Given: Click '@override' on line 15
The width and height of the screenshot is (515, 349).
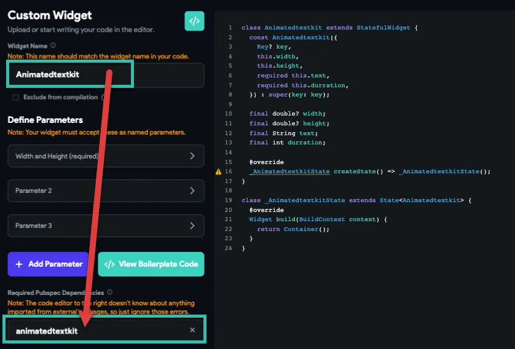Looking at the screenshot, I should (266, 162).
